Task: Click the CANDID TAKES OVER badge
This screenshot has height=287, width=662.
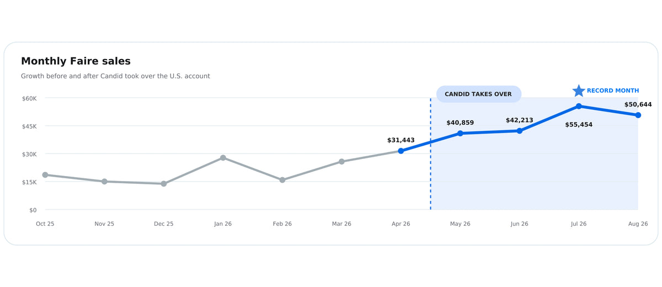Action: point(478,94)
